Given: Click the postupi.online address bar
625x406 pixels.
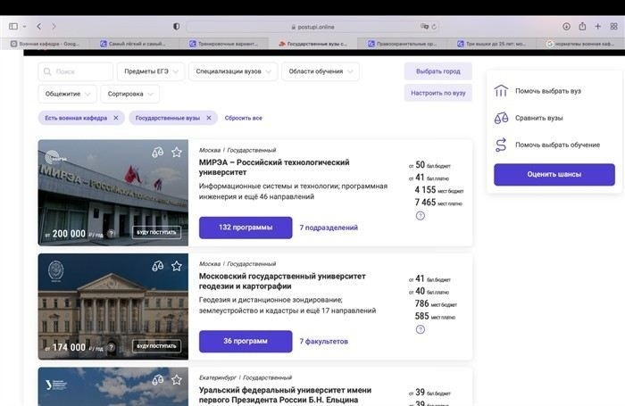Looking at the screenshot, I should [x=312, y=27].
